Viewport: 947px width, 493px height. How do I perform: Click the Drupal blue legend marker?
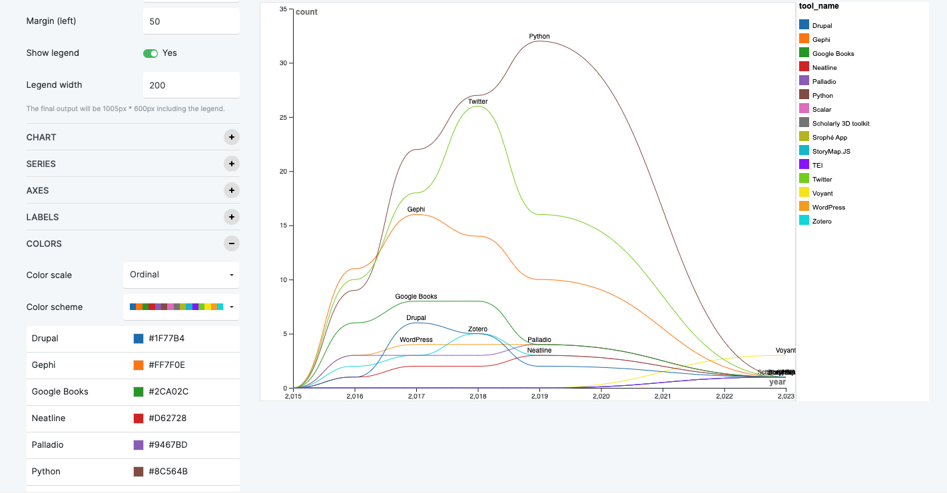click(x=802, y=25)
